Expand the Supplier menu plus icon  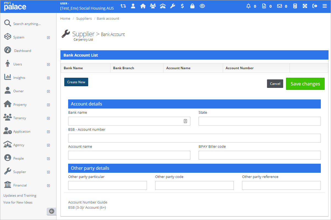point(48,172)
